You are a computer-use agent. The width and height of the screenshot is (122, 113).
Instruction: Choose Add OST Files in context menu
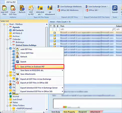[x=39, y=49]
